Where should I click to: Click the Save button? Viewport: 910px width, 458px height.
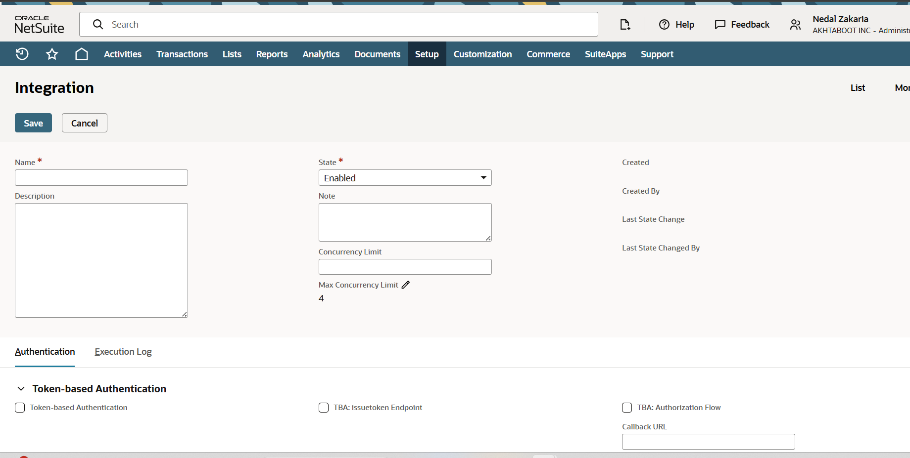33,123
